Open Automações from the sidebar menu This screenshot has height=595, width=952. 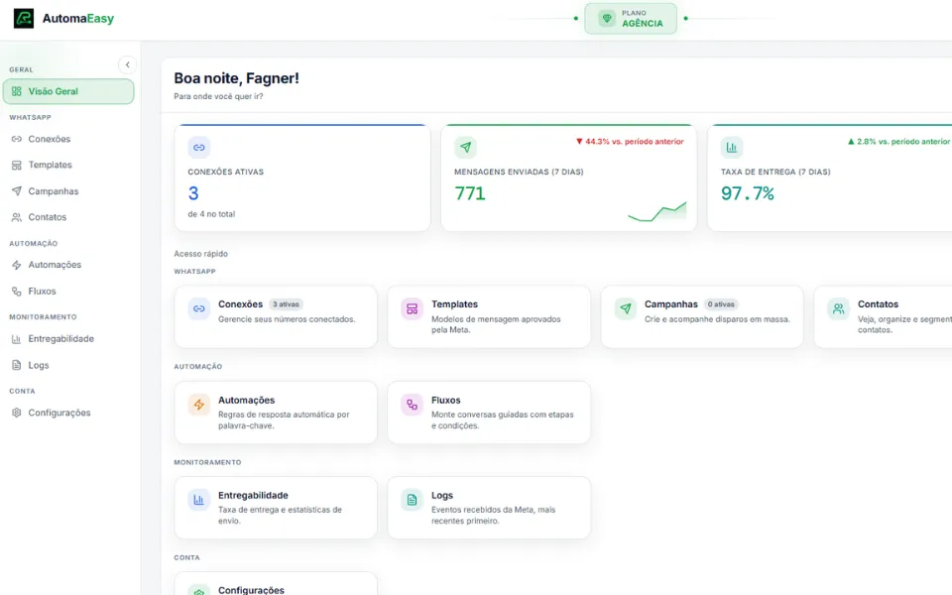point(68,265)
